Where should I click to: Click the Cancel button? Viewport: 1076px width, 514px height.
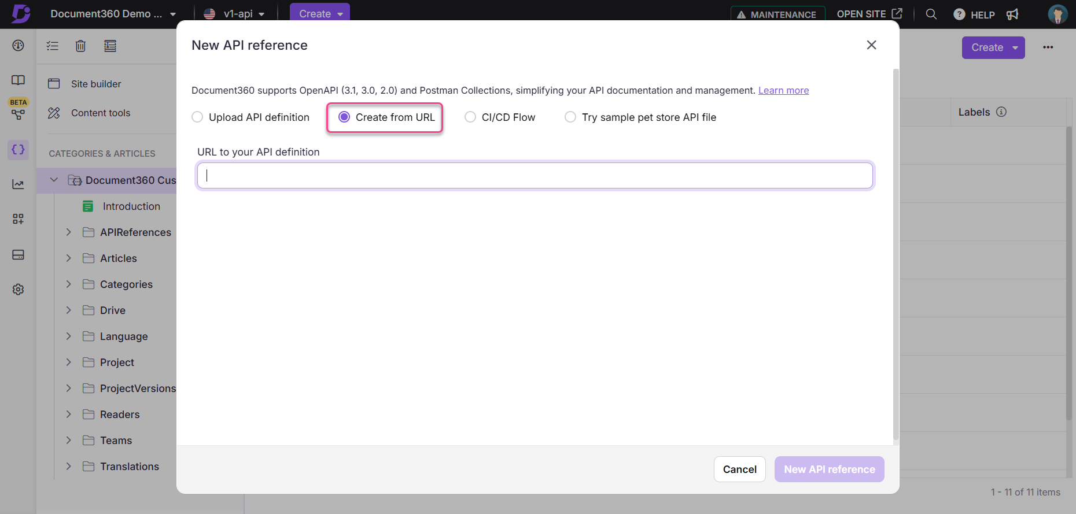coord(739,469)
